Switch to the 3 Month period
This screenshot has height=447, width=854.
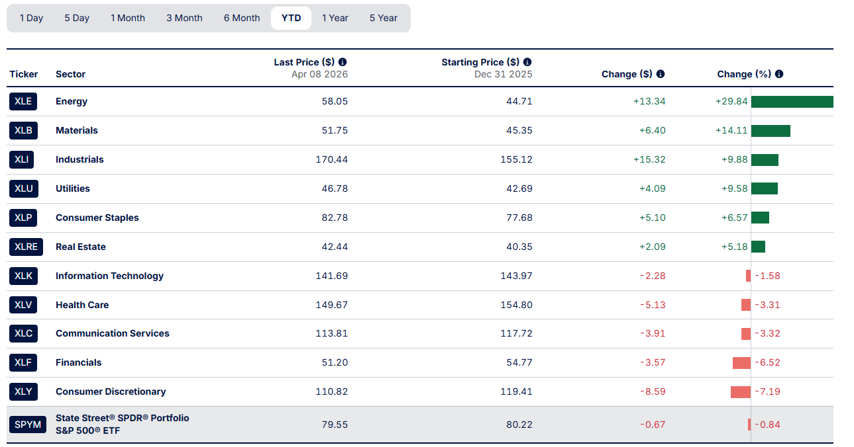pyautogui.click(x=184, y=18)
